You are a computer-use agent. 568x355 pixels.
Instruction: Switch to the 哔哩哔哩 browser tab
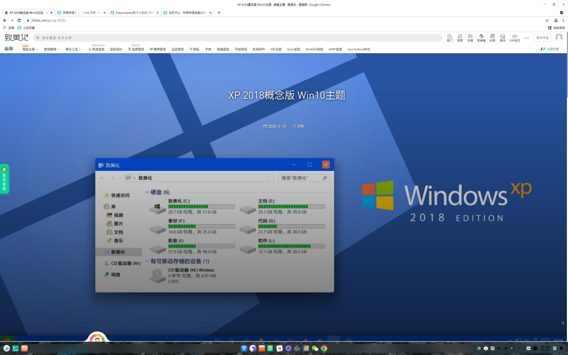82,13
